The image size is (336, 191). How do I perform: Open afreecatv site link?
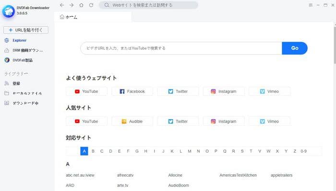125,175
